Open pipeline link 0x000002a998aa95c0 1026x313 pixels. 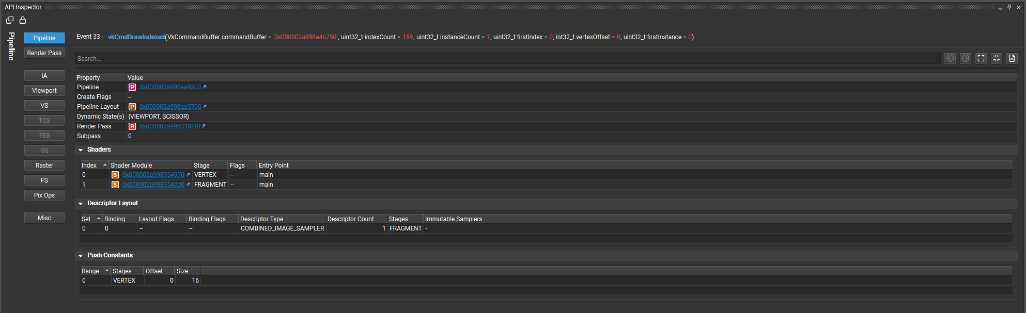coord(170,87)
